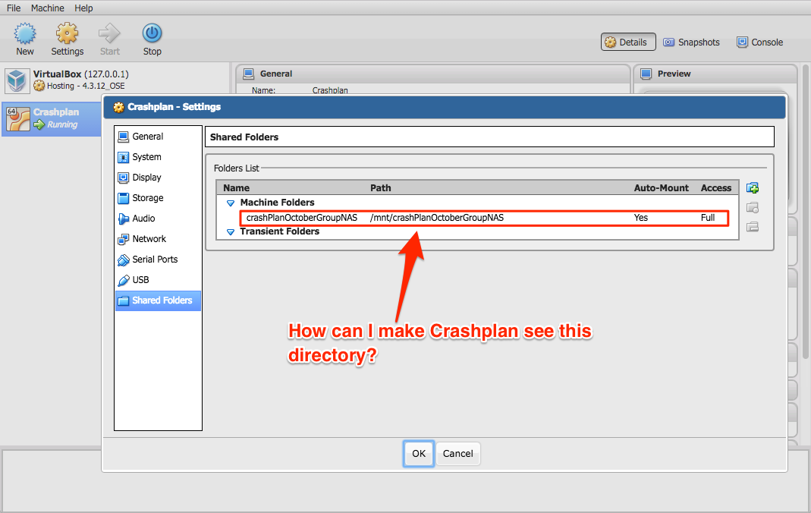Image resolution: width=811 pixels, height=513 pixels.
Task: Click the Running status of Crashplan VM
Action: point(62,124)
